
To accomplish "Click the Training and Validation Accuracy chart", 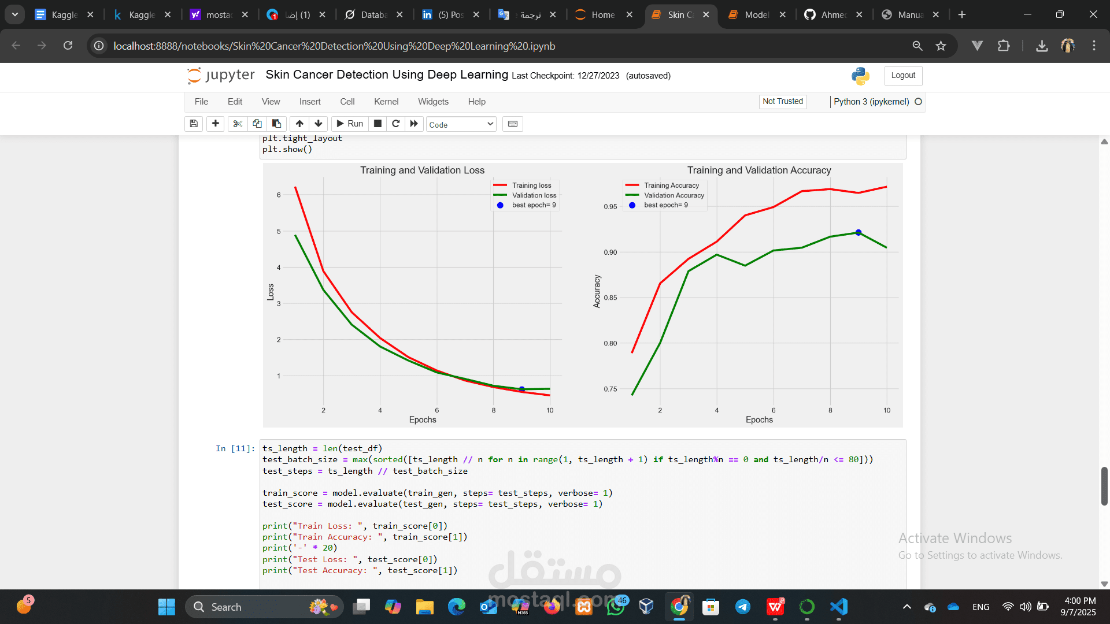I will [x=746, y=295].
